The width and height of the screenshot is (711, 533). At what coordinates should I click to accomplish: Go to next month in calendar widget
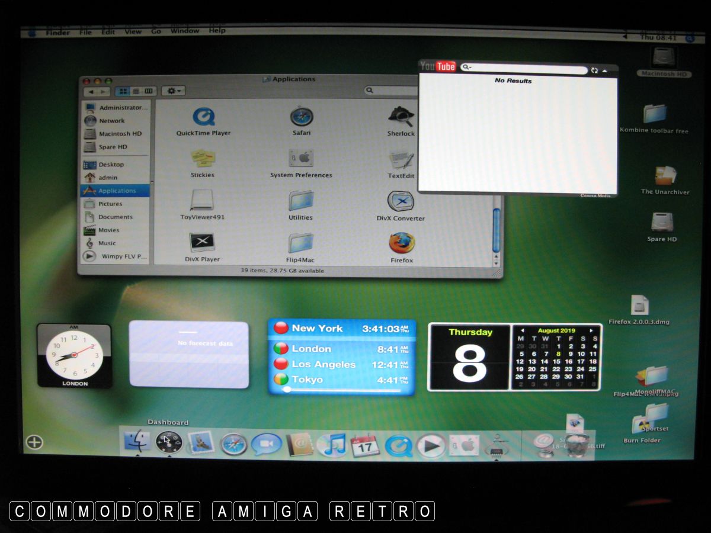click(x=591, y=330)
